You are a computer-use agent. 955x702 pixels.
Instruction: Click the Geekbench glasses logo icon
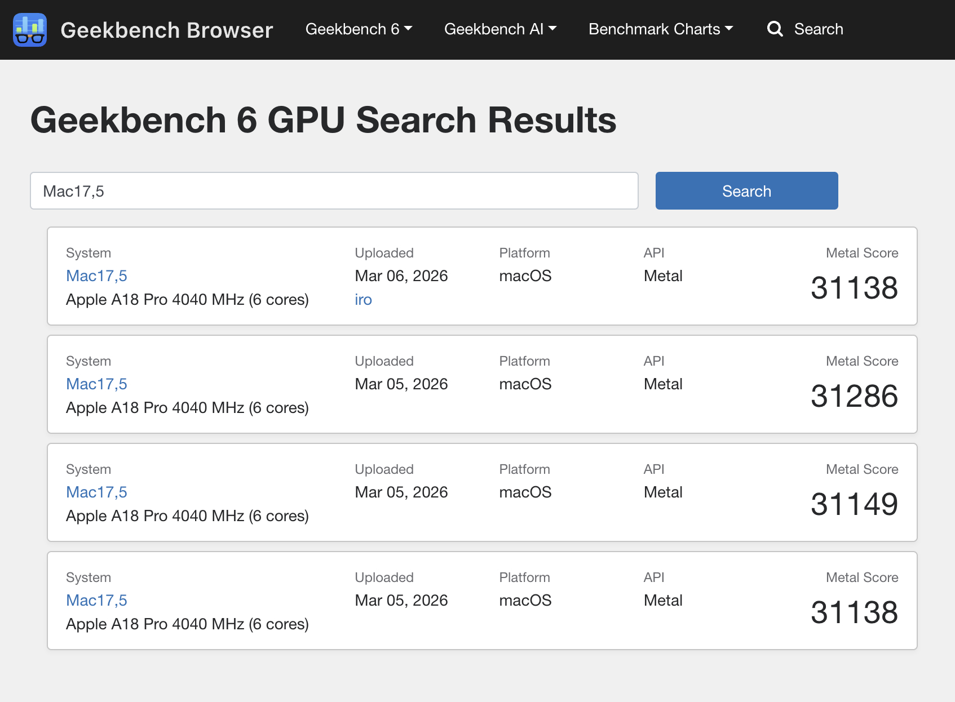coord(30,30)
